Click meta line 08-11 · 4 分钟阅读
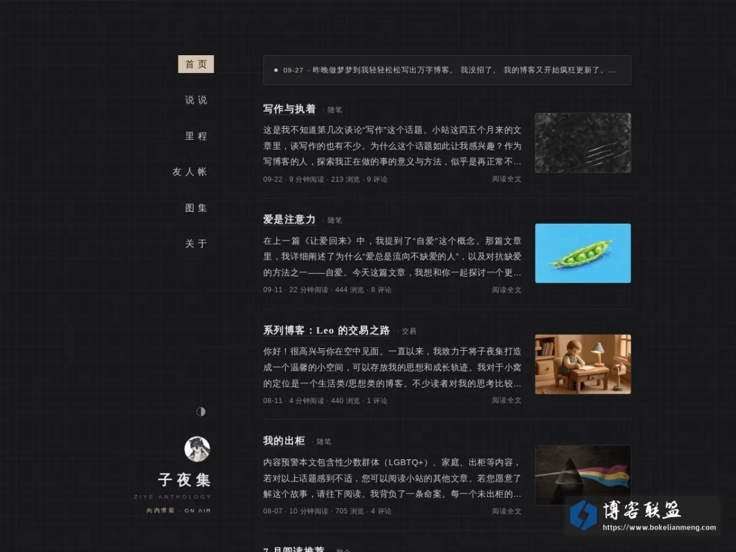 pyautogui.click(x=325, y=401)
